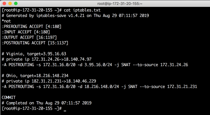Screen dimensions: 210x115
Task: Click the yellow minimize window button
Action: 10,3
